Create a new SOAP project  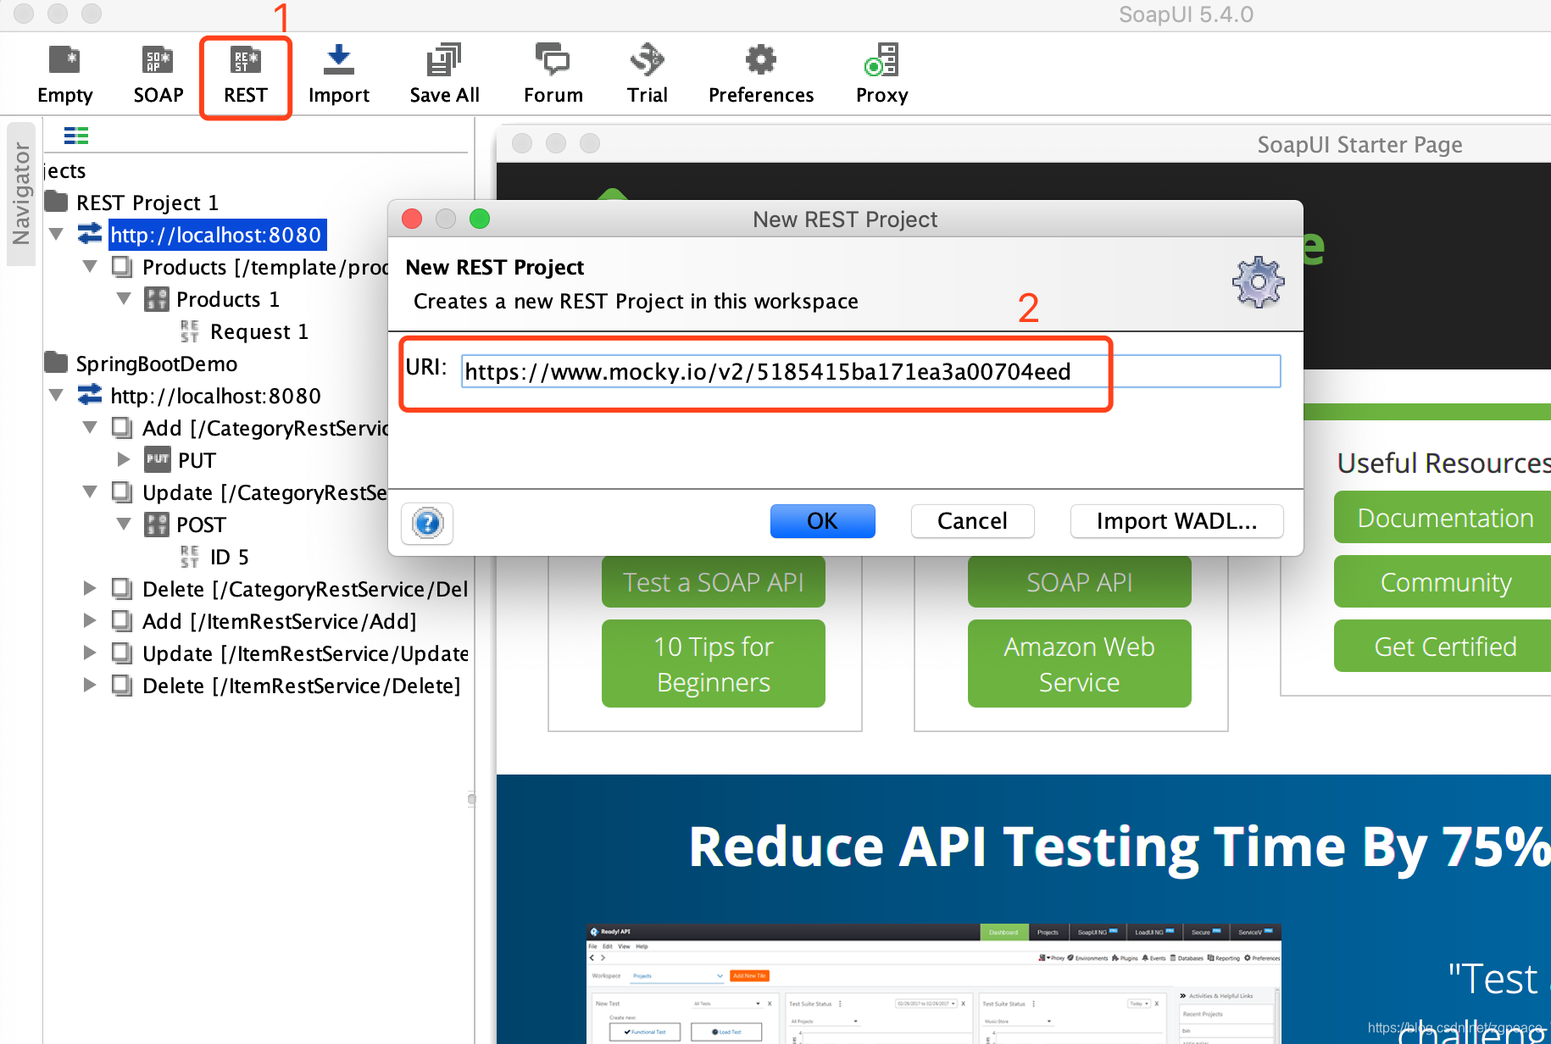158,75
